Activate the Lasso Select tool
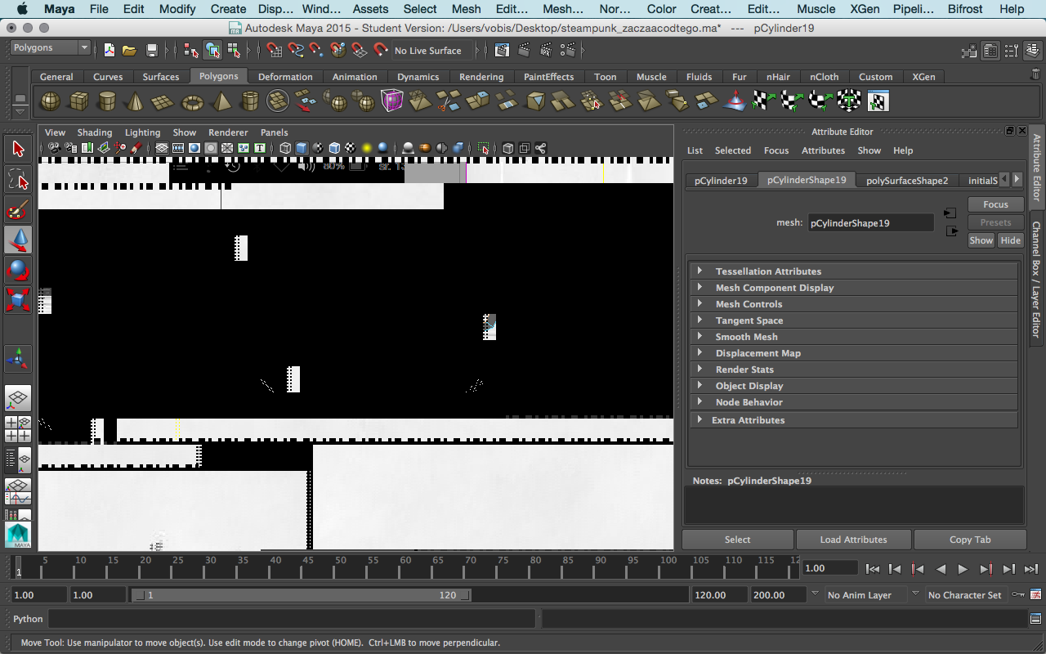 [x=18, y=178]
